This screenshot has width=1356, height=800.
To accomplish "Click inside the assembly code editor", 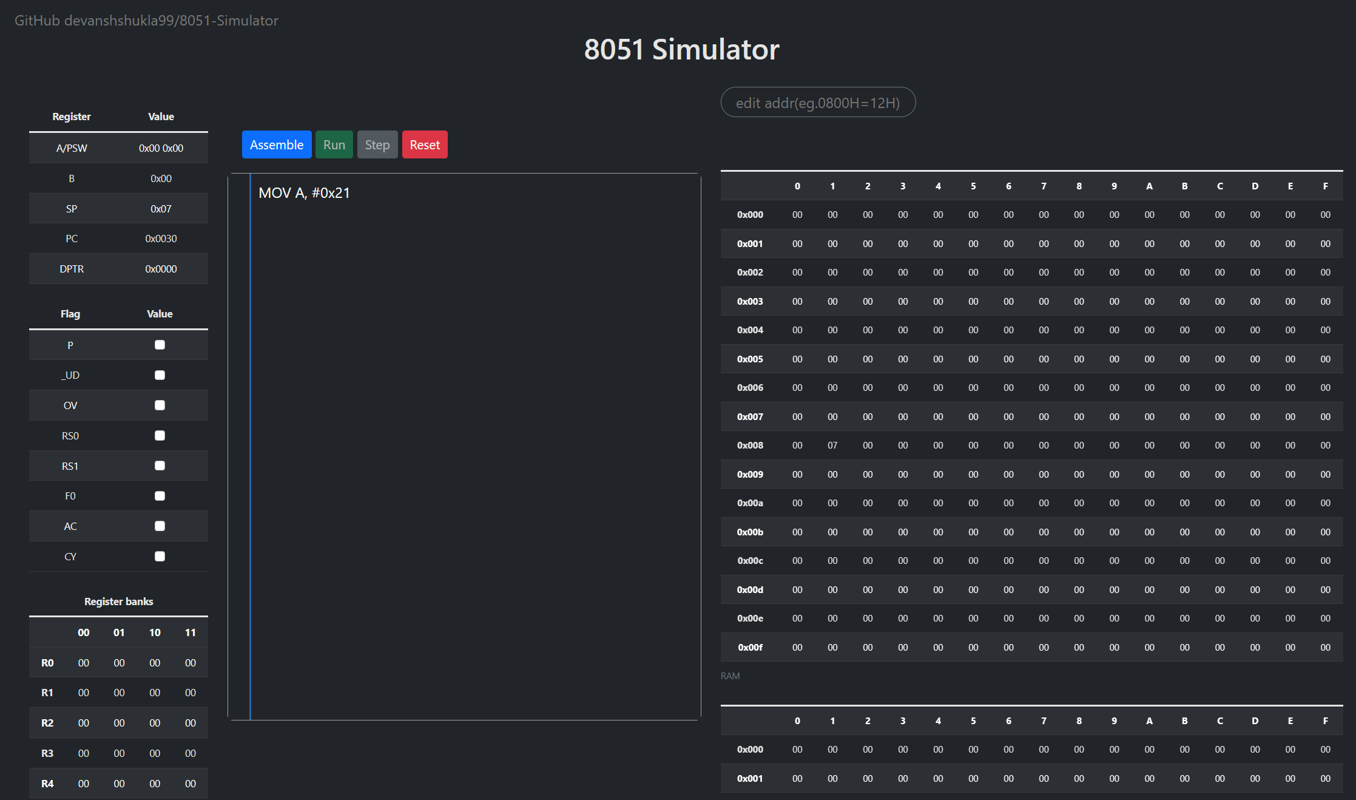I will (475, 447).
